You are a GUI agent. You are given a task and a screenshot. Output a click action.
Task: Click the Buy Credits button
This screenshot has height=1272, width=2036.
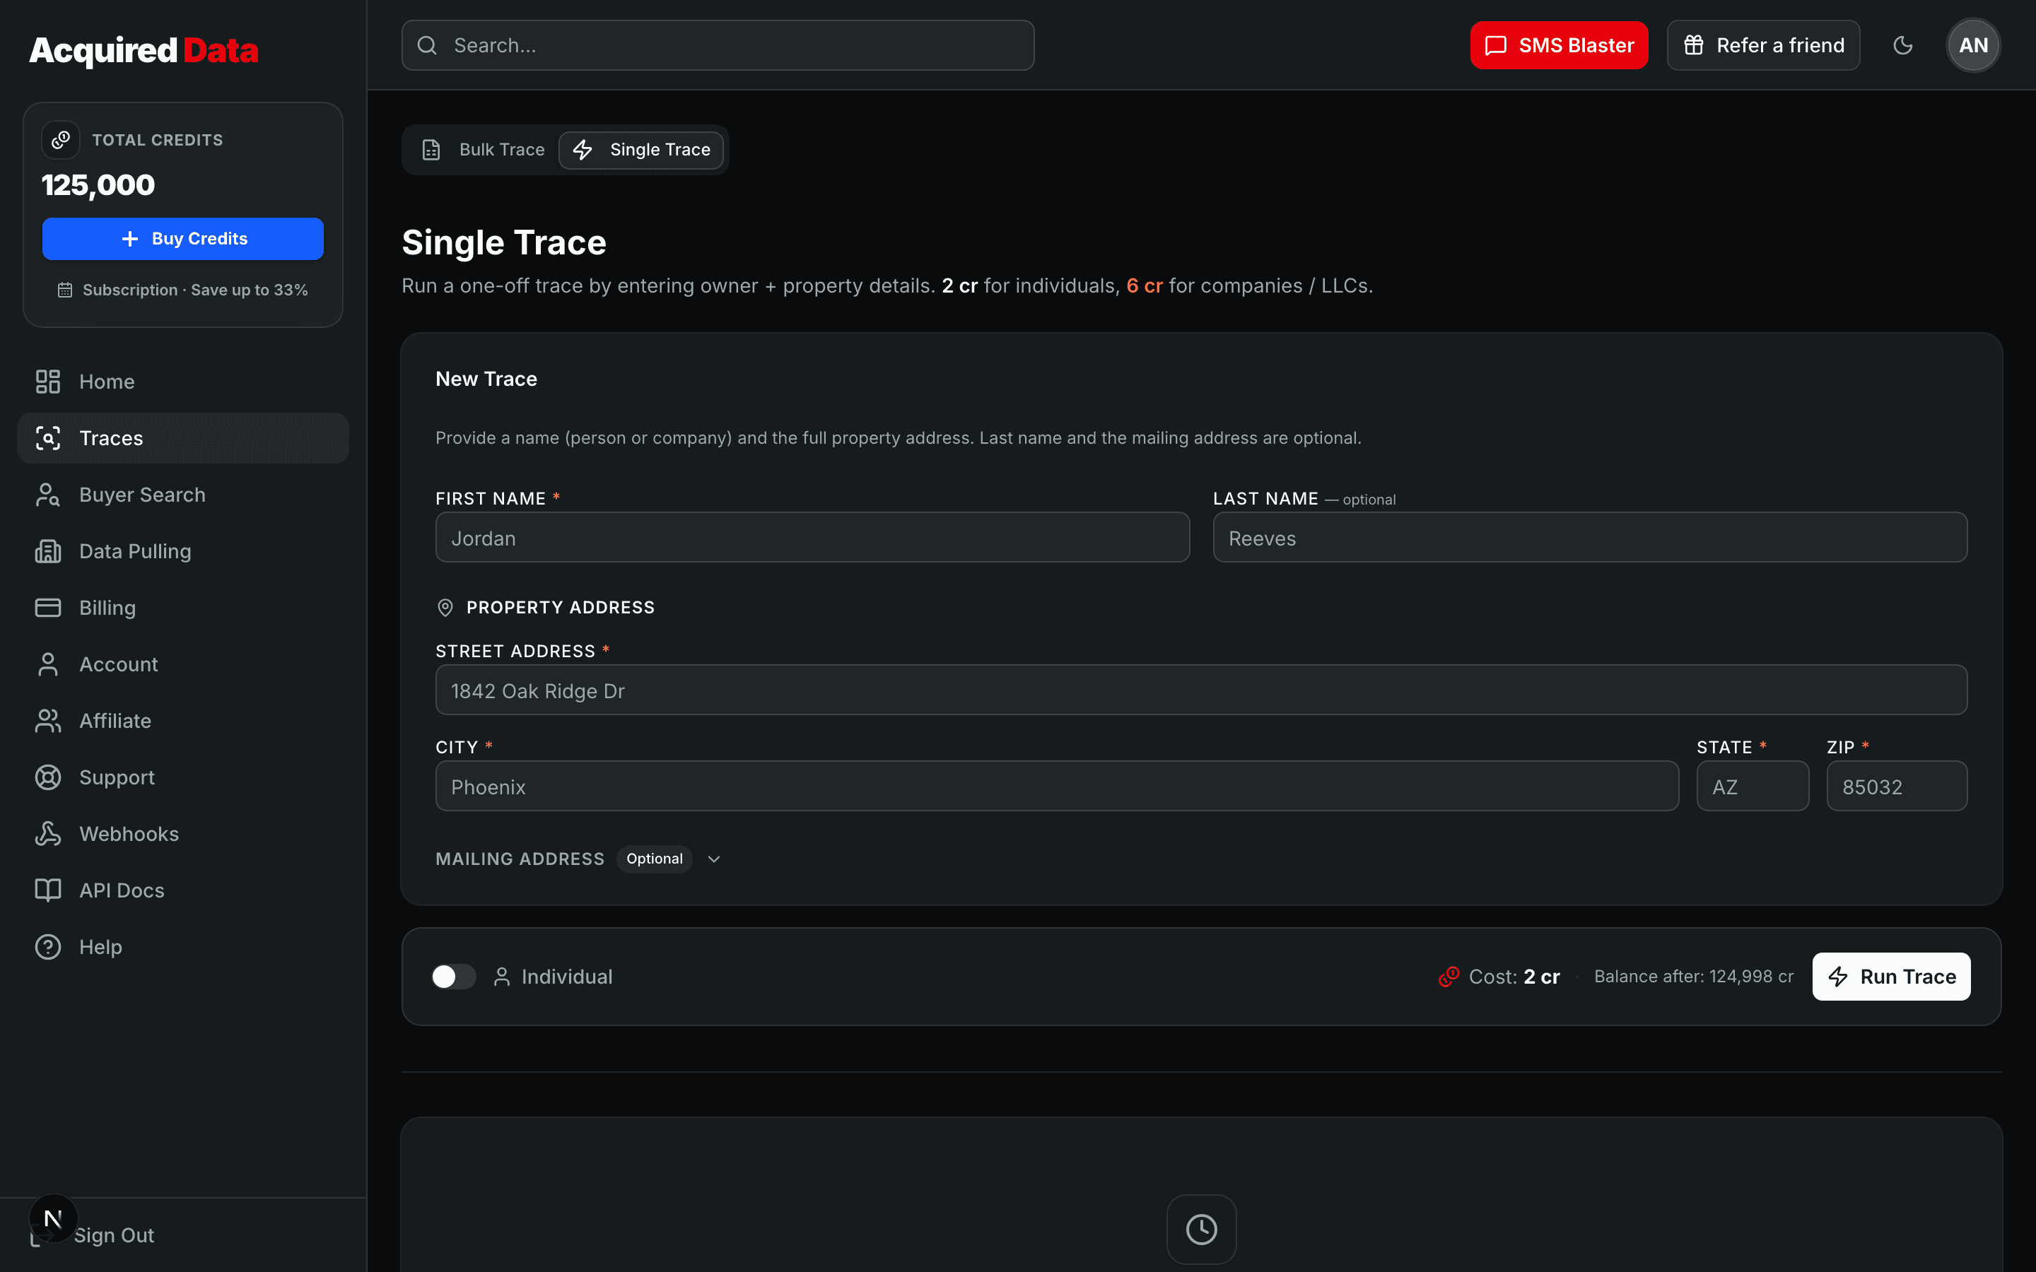(x=182, y=239)
